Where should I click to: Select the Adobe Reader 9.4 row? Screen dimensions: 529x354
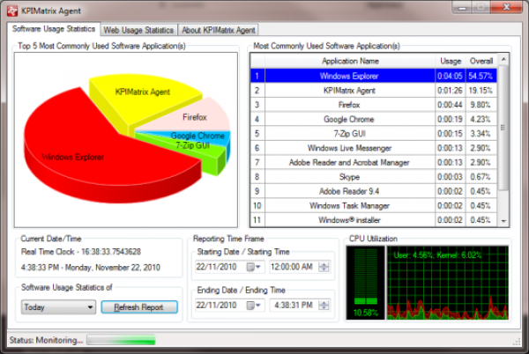coord(374,191)
